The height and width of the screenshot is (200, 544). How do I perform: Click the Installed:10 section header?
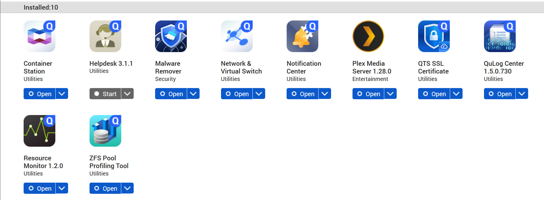coord(41,7)
